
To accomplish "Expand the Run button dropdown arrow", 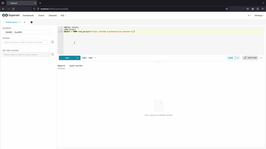I will pos(78,58).
